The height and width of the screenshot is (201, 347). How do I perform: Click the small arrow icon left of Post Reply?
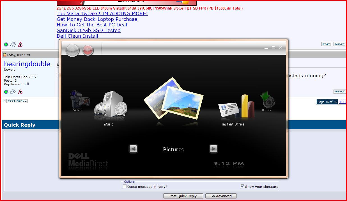click(x=4, y=101)
